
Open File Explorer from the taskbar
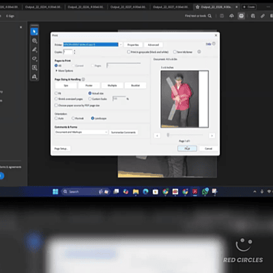pyautogui.click(x=136, y=192)
